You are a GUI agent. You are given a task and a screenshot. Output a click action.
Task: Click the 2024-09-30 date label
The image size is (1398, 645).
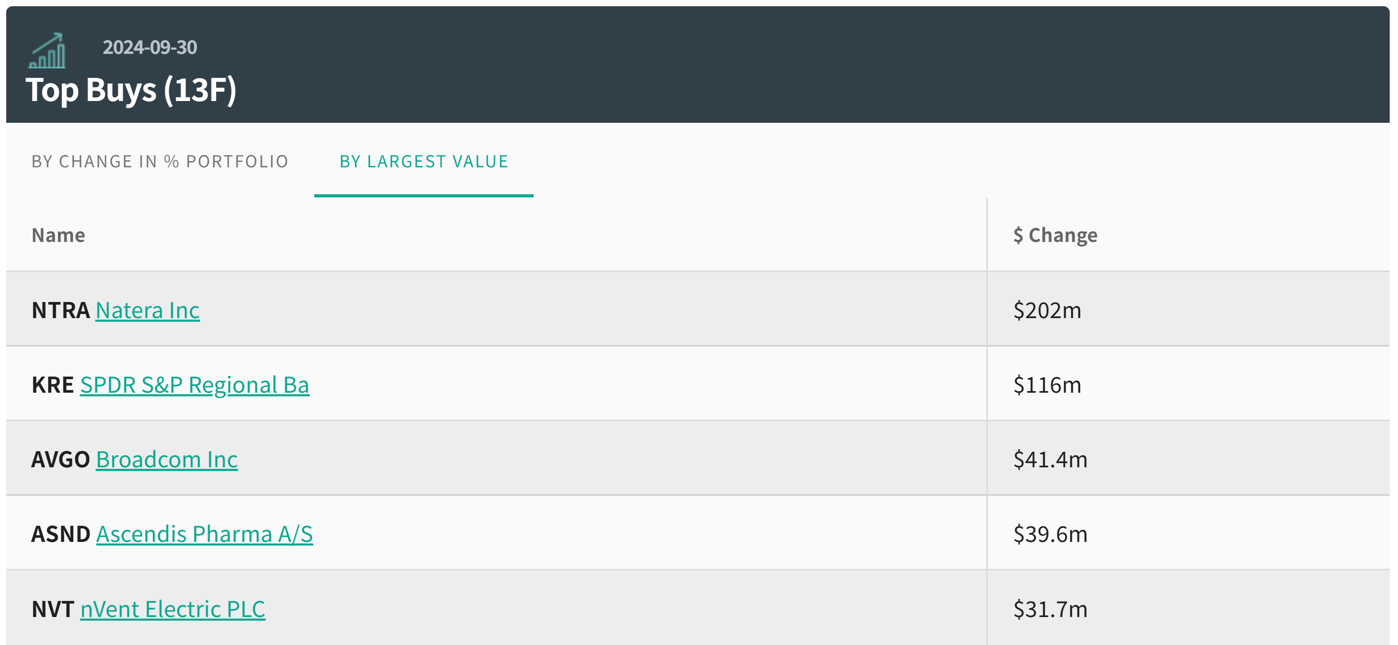tap(150, 48)
